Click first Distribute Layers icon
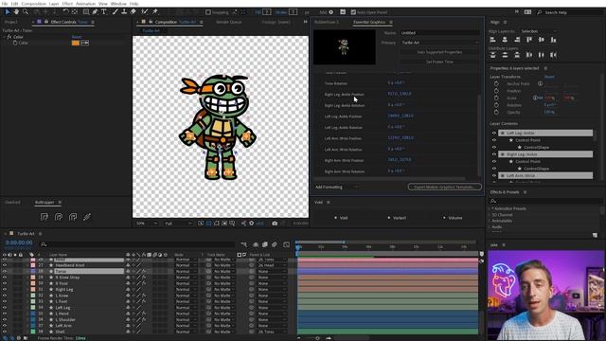606x341 pixels. (x=492, y=55)
